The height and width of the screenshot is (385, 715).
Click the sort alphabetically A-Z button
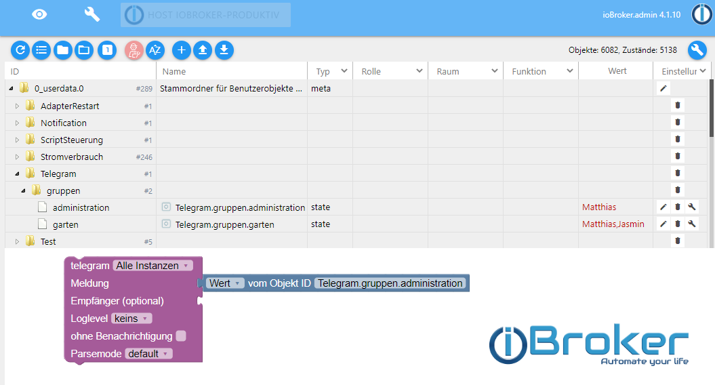(x=155, y=49)
